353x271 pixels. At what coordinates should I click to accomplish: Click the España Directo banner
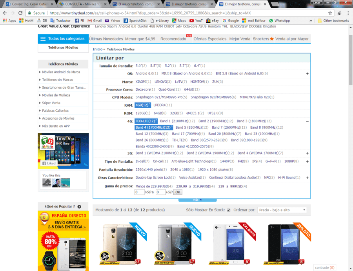63,241
